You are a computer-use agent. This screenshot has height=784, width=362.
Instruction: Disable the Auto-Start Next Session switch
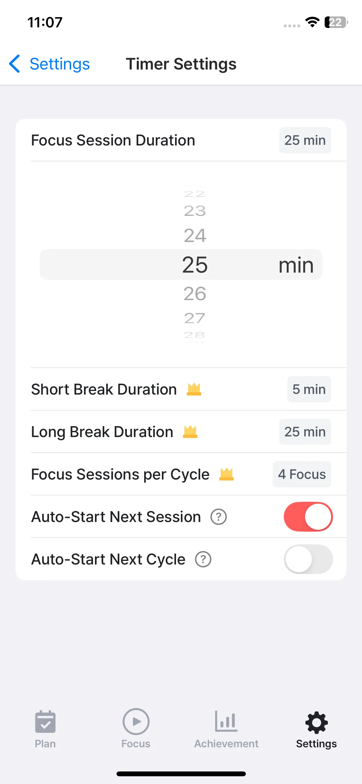[308, 517]
